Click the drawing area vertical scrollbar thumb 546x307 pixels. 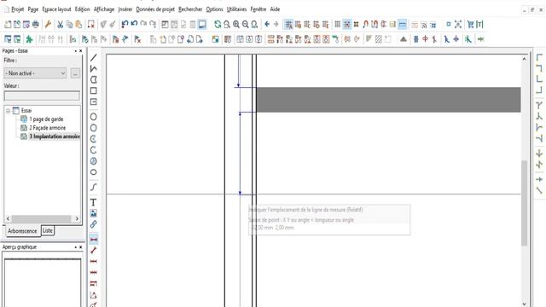[x=524, y=203]
